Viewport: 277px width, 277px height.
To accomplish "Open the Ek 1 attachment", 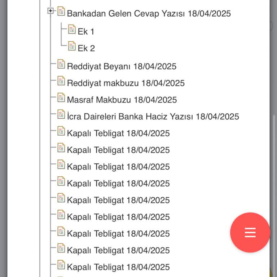I will [x=86, y=32].
